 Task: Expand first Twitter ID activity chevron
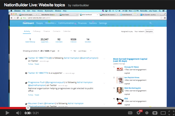(104, 59)
